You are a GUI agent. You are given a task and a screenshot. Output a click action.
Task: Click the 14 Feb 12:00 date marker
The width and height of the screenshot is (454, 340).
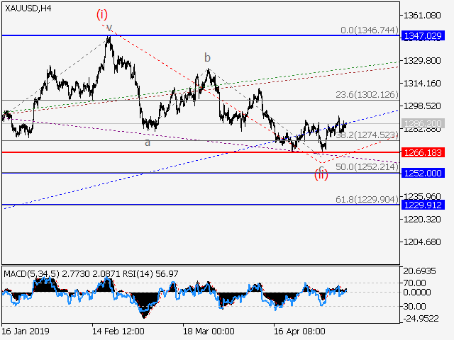(117, 331)
